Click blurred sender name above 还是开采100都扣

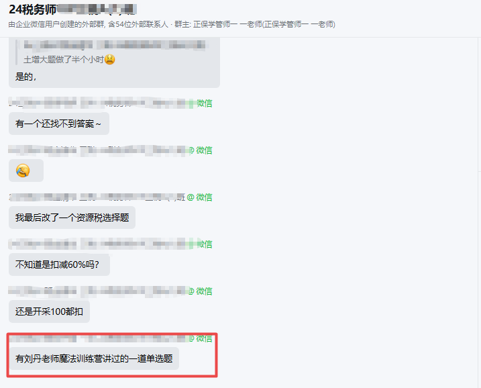coord(98,291)
